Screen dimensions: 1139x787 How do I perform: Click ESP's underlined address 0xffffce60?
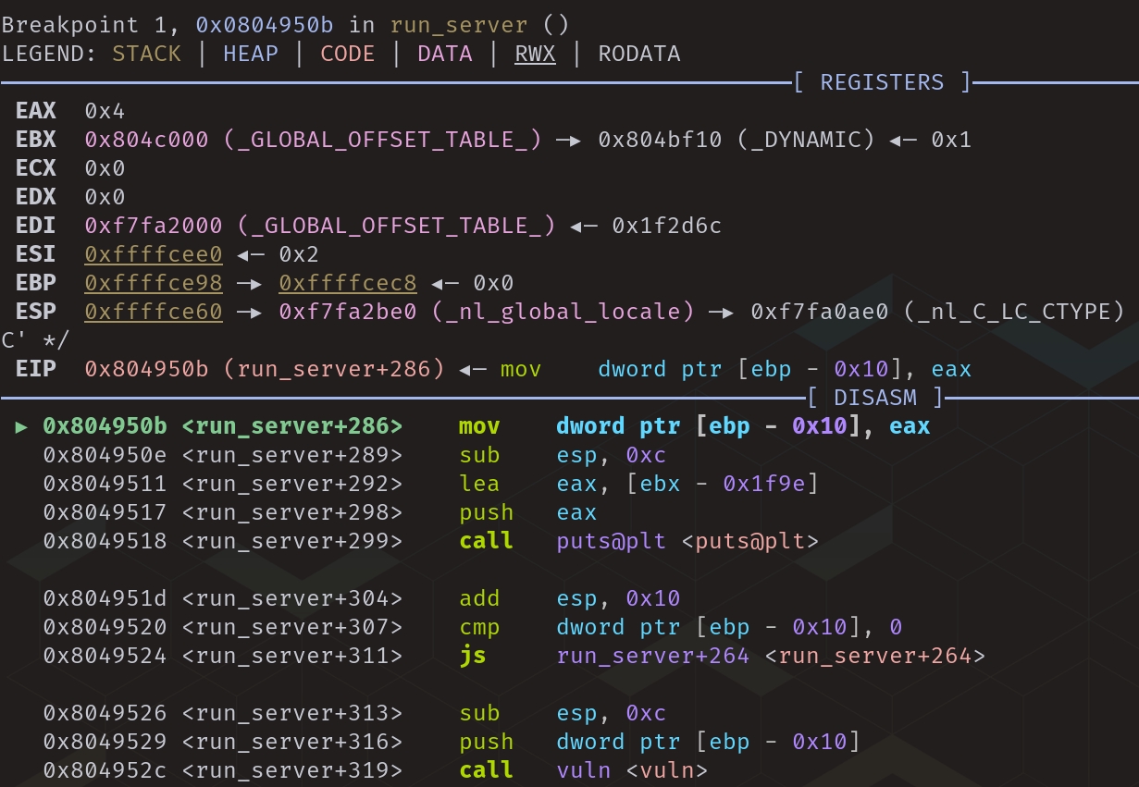(153, 312)
